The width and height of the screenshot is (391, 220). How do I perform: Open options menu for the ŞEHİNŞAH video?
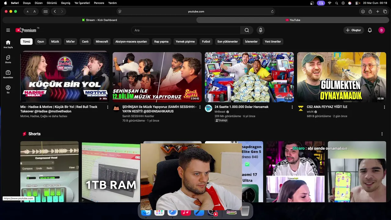(x=200, y=107)
